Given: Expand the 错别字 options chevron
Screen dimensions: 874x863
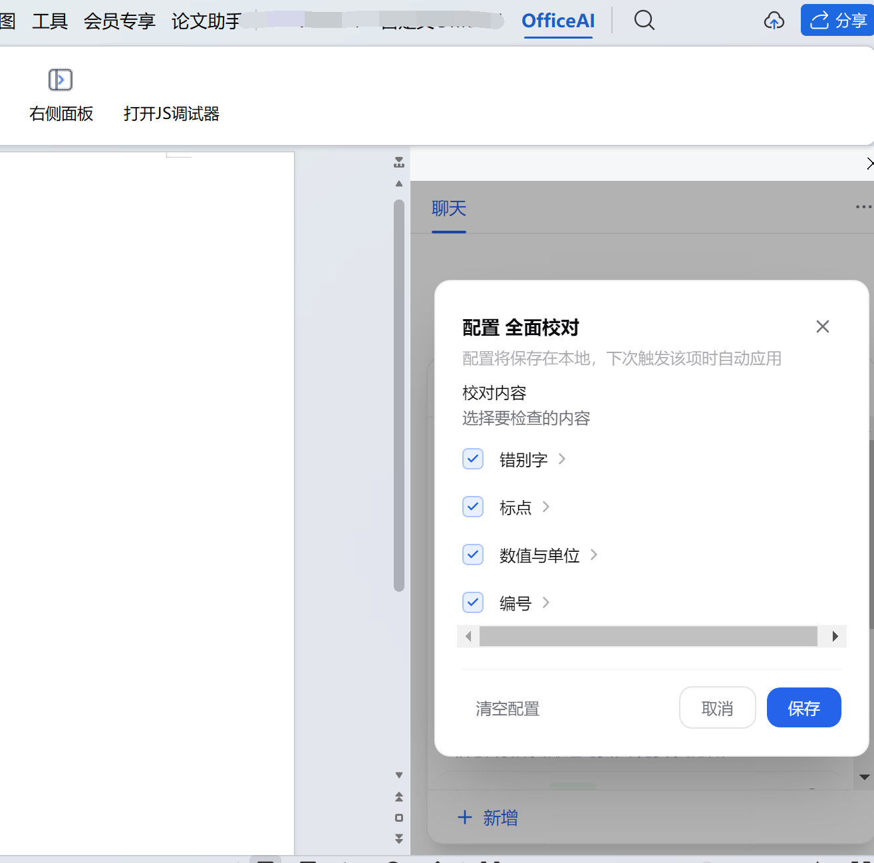Looking at the screenshot, I should [x=562, y=459].
